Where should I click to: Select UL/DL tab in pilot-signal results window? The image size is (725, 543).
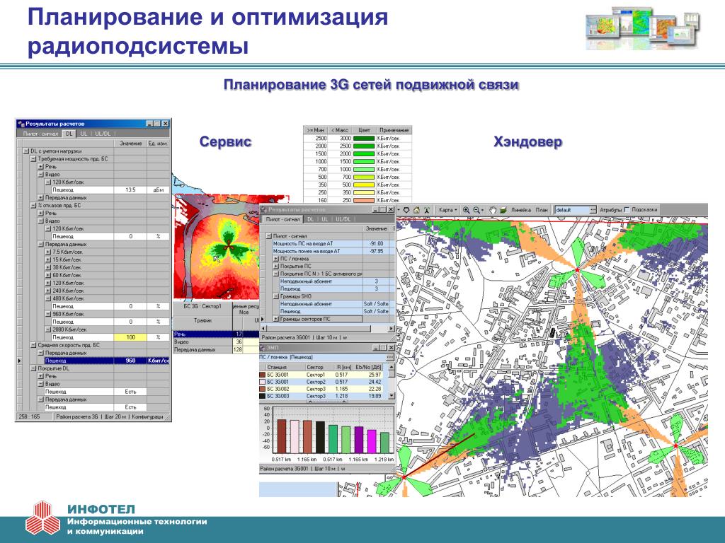[343, 219]
